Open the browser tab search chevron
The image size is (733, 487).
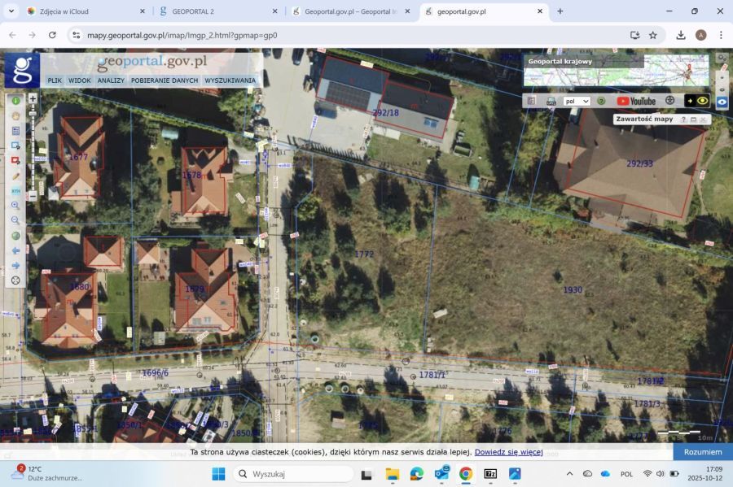click(11, 11)
